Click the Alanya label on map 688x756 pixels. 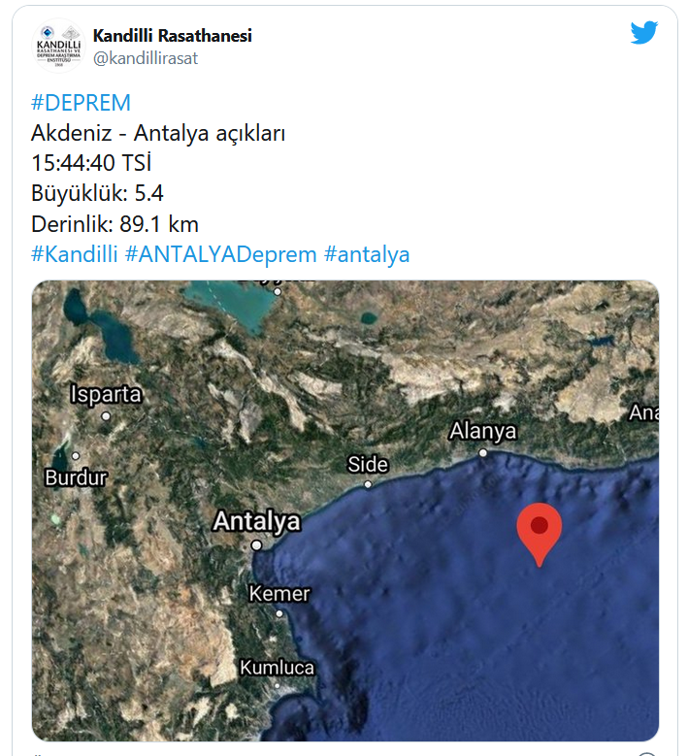point(482,431)
